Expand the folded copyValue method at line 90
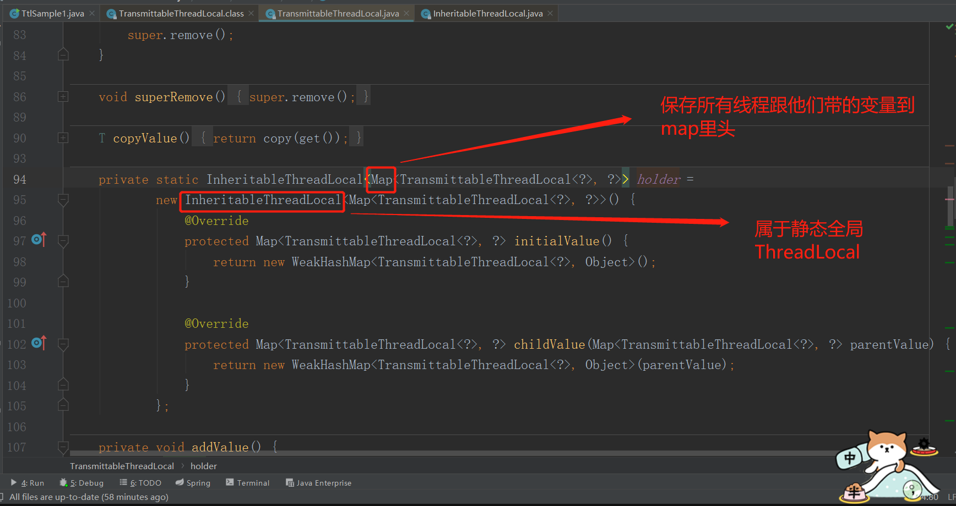Screen dimensions: 956x506 coord(63,138)
